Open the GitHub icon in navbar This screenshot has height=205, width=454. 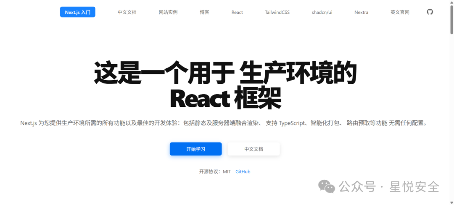pyautogui.click(x=430, y=12)
